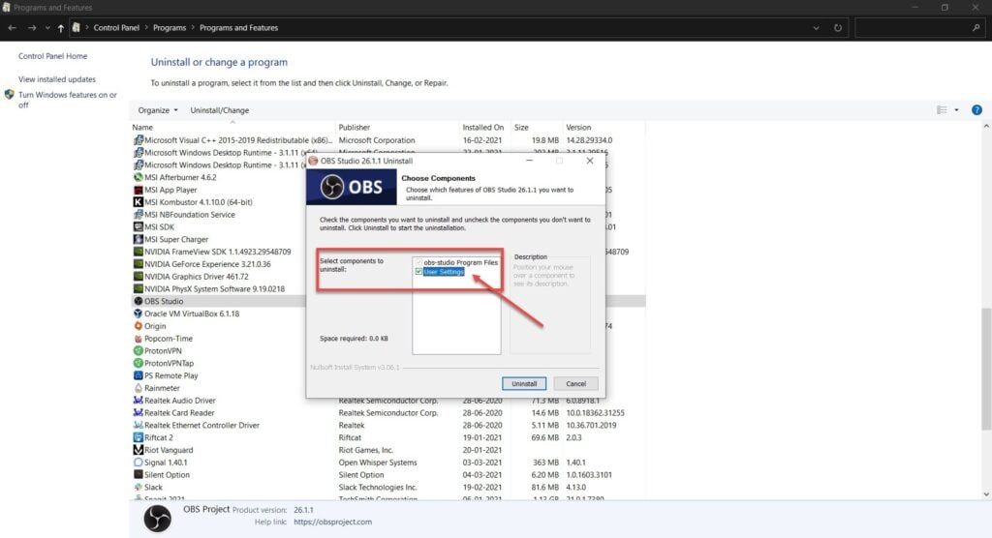Click the shield icon beside Windows features
Viewport: 992px width, 538px height.
10,95
